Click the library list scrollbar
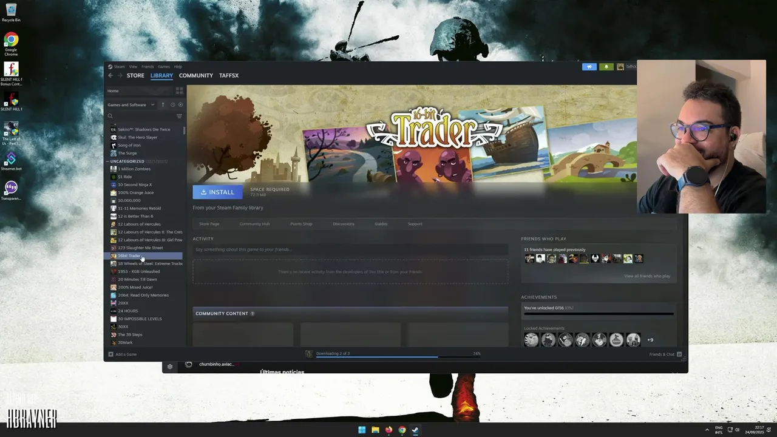Image resolution: width=777 pixels, height=437 pixels. coord(184,129)
